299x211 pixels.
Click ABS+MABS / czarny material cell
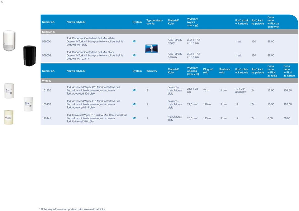175,56
